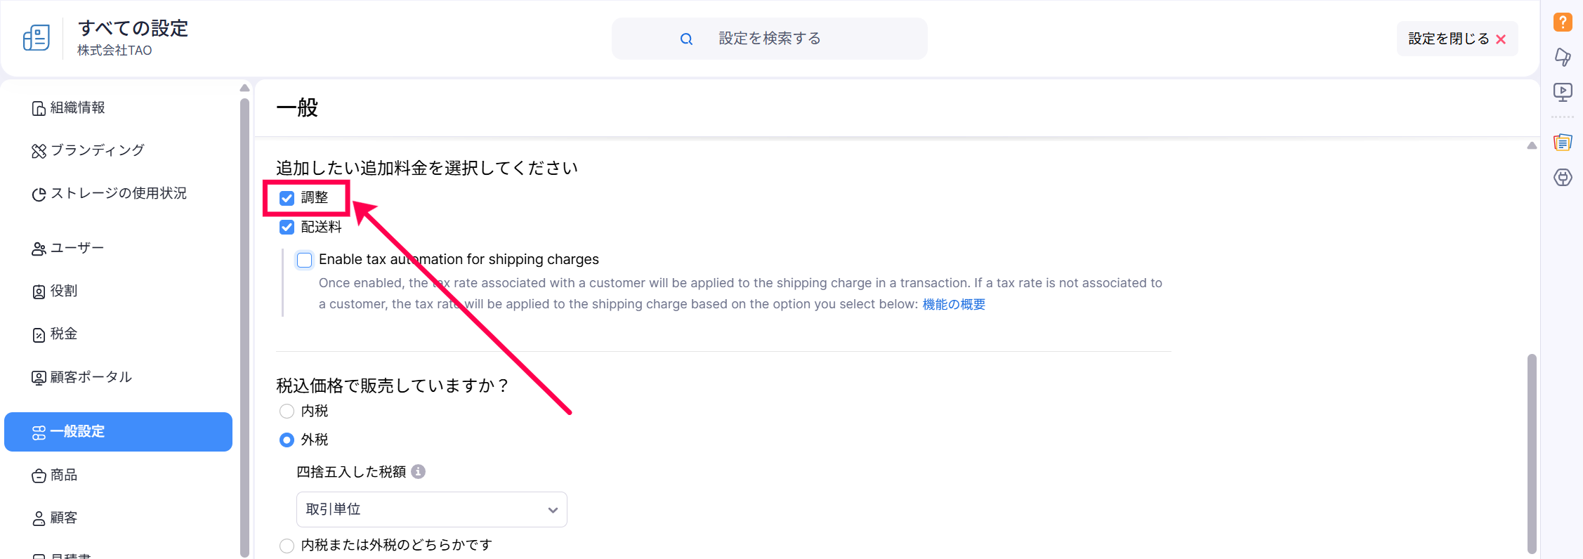The image size is (1583, 559).
Task: Uncheck the 調整 checkbox
Action: 287,198
